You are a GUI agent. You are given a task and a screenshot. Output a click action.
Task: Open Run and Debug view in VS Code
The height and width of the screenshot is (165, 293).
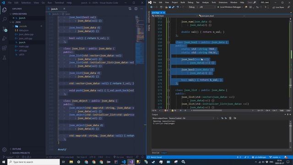tap(4, 38)
